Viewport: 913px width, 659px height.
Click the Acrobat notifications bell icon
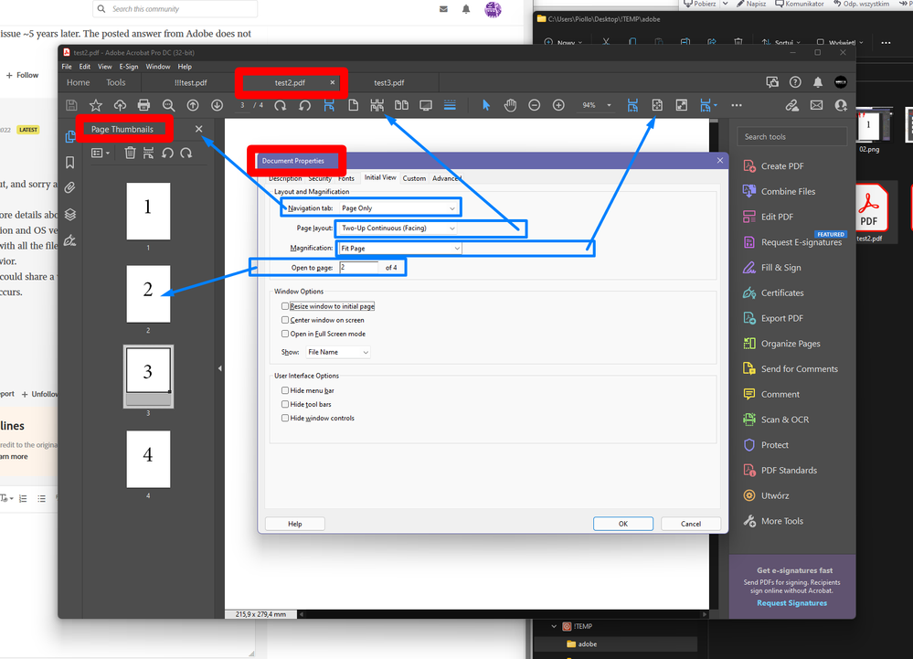(818, 82)
